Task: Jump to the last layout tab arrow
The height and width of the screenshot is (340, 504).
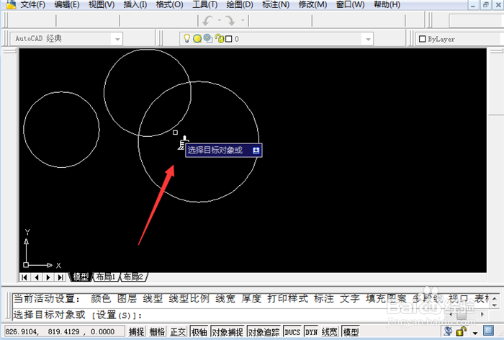Action: click(60, 277)
